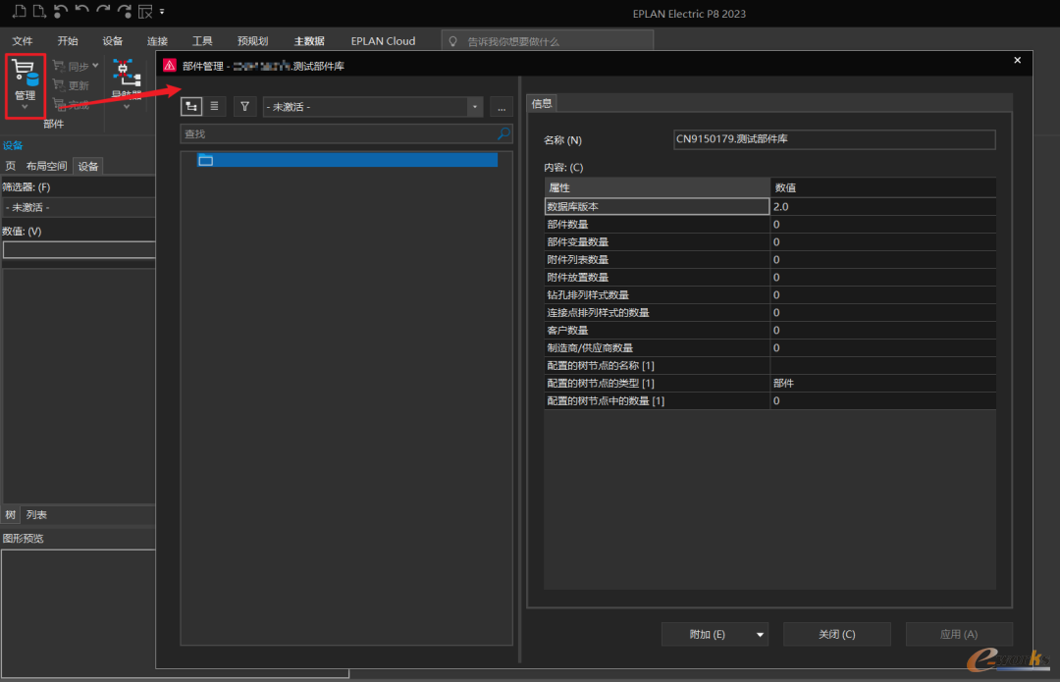Switch to the 布局空间 navigator tab
Image resolution: width=1060 pixels, height=682 pixels.
coord(47,166)
